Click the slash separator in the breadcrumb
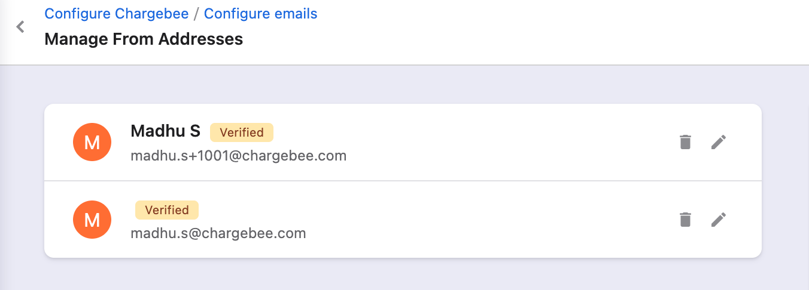Screen dimensions: 809x290 pos(196,14)
